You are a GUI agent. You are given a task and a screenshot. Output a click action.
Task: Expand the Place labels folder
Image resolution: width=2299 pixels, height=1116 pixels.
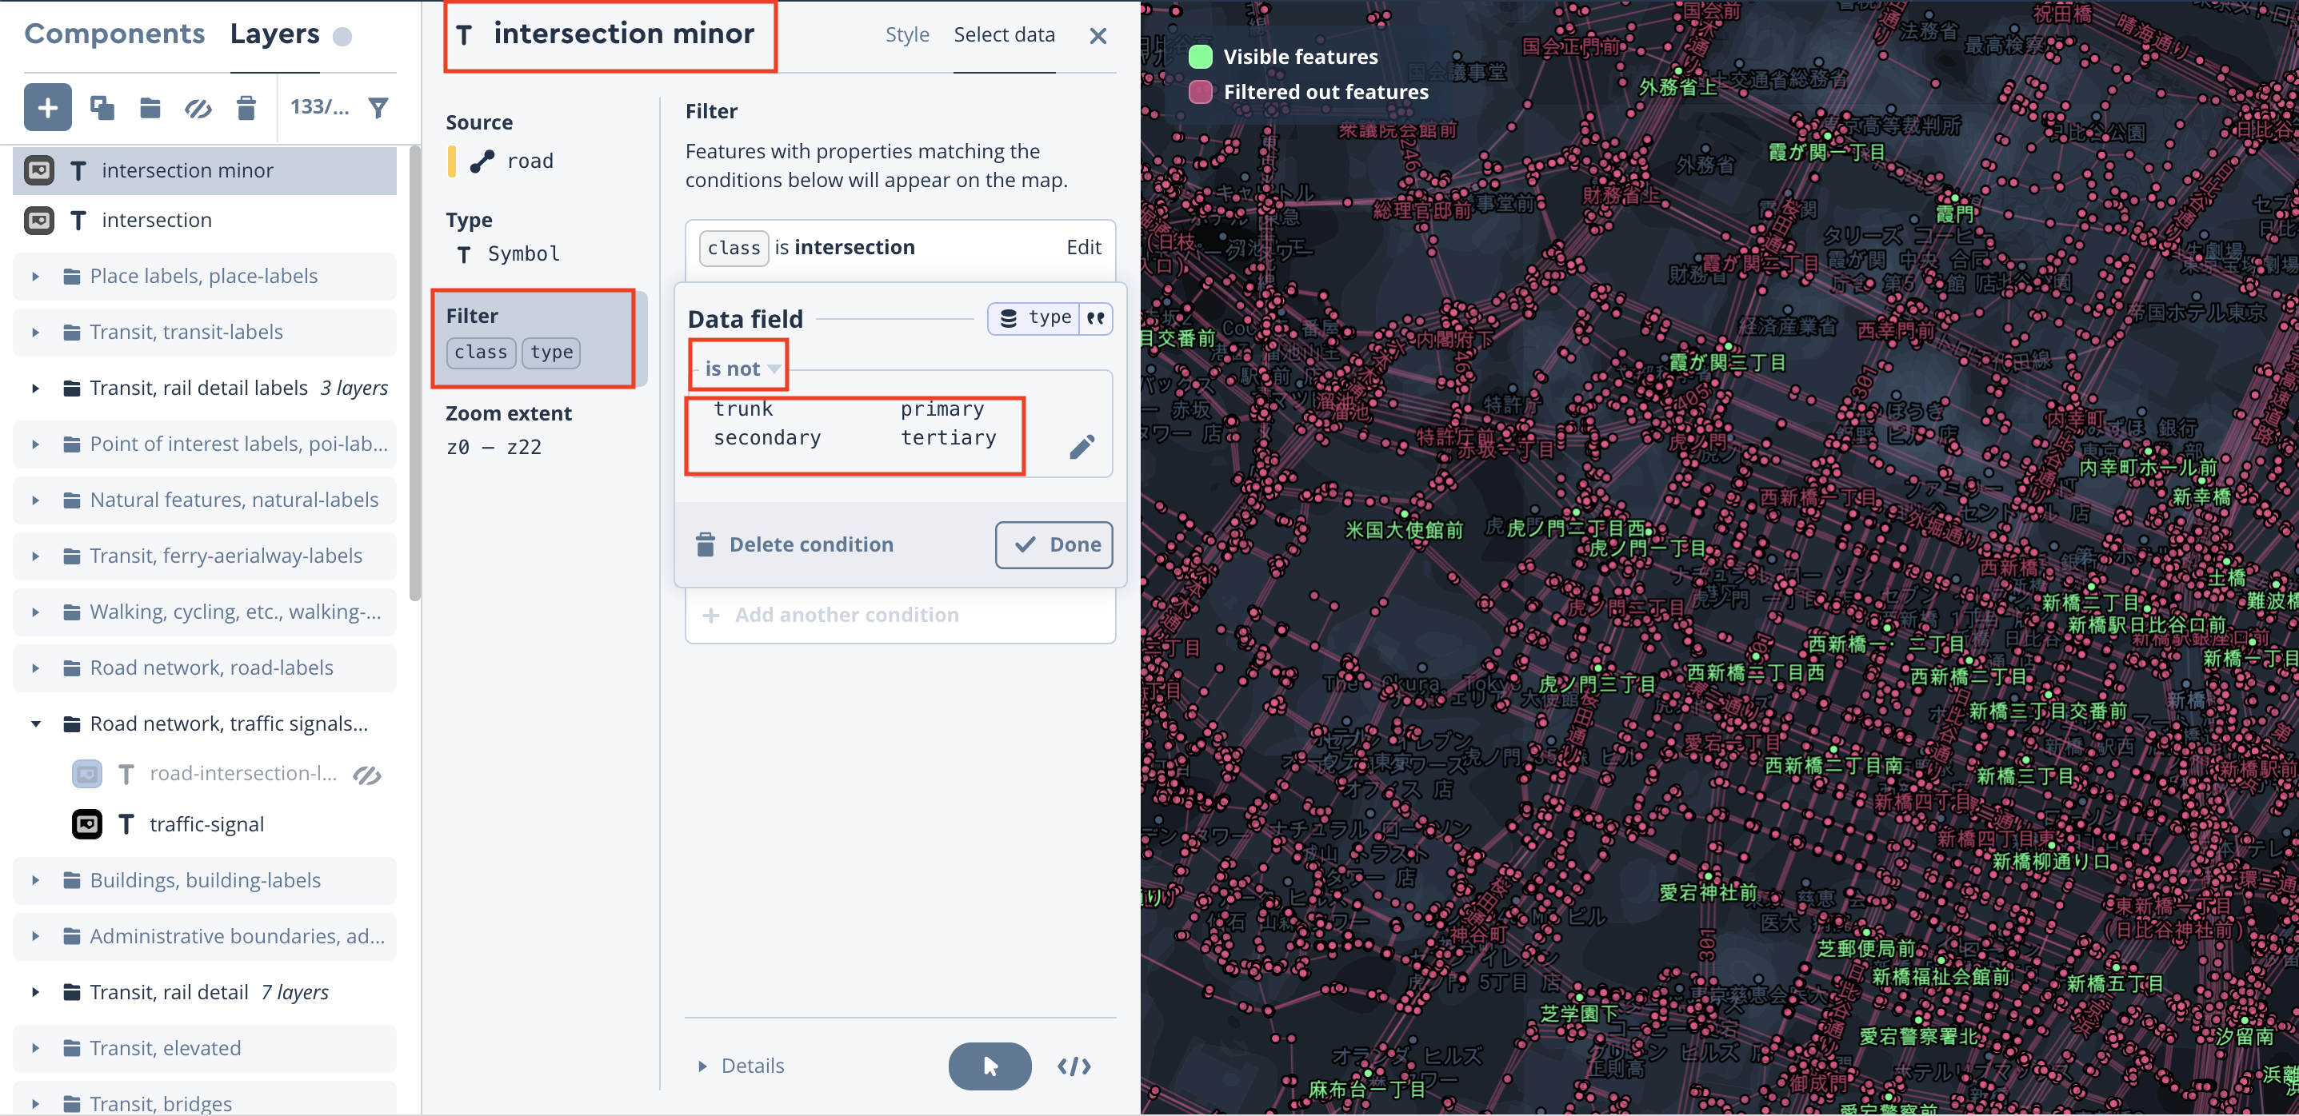[36, 277]
